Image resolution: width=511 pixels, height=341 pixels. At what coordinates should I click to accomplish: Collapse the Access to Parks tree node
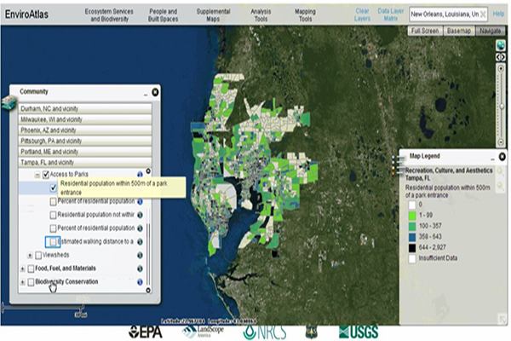point(37,174)
